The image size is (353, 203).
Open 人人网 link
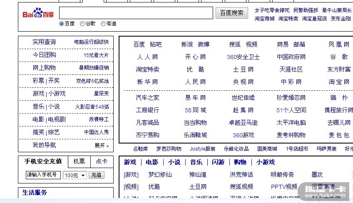click(147, 57)
